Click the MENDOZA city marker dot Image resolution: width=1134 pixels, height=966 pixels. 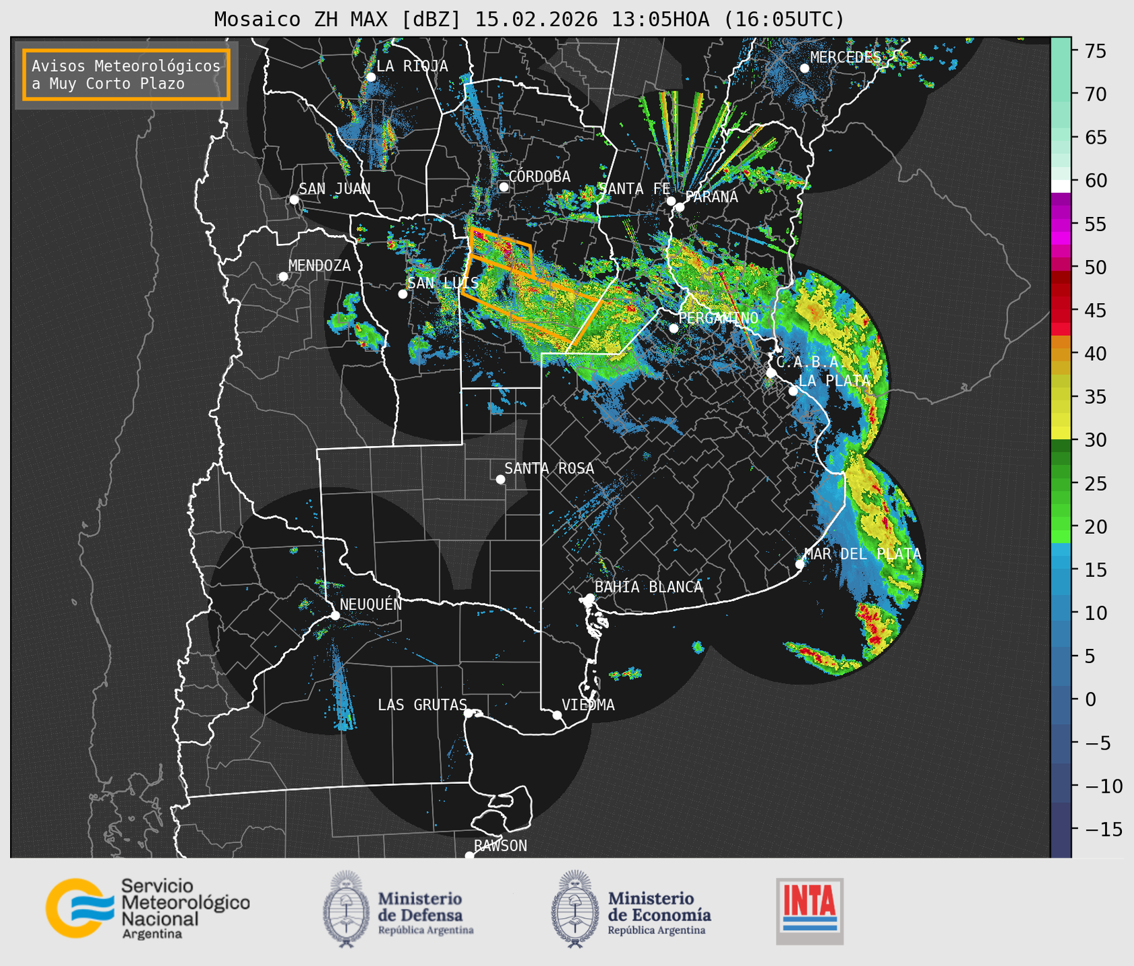tap(284, 277)
